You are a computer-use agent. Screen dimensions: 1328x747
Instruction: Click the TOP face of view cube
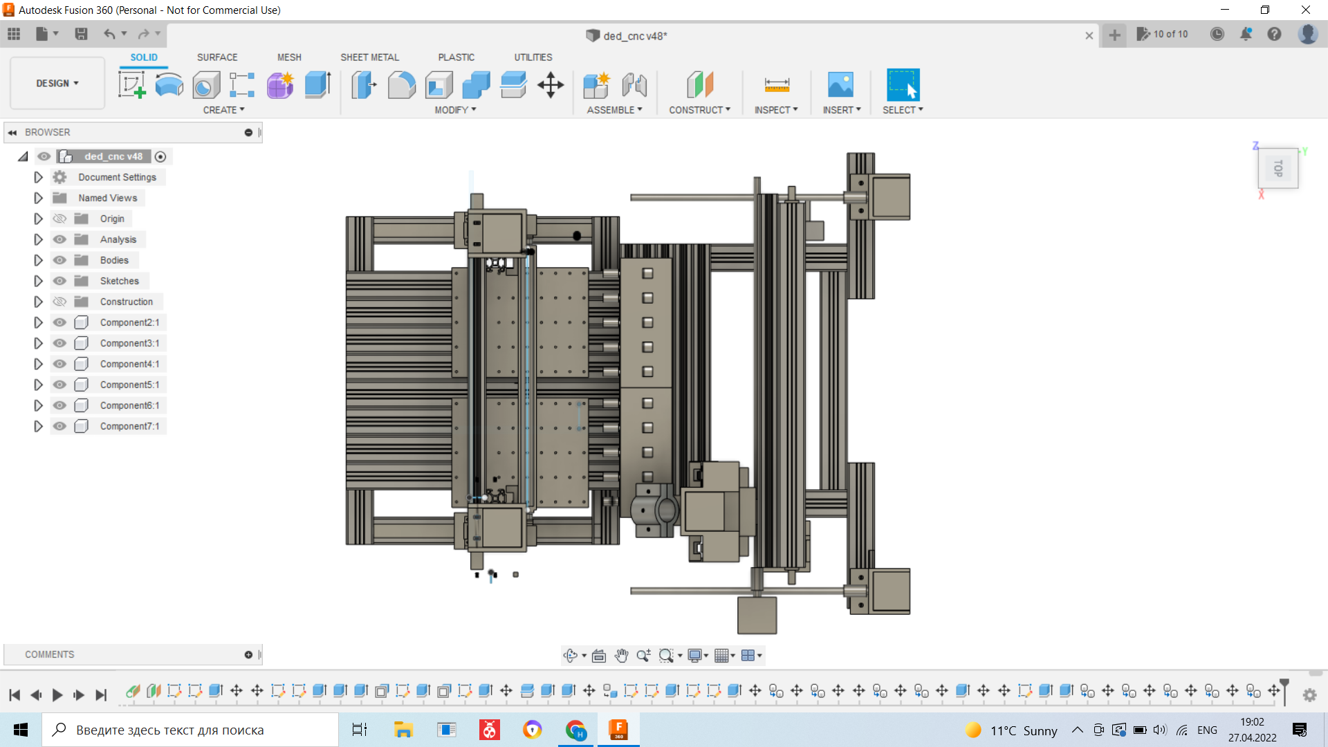[x=1278, y=168]
